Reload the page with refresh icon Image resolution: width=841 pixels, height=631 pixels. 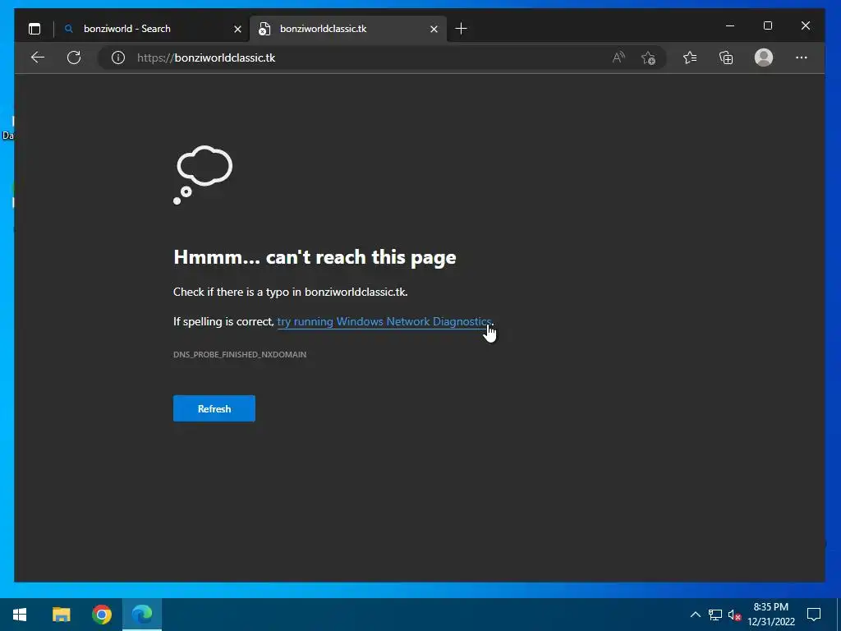(74, 58)
